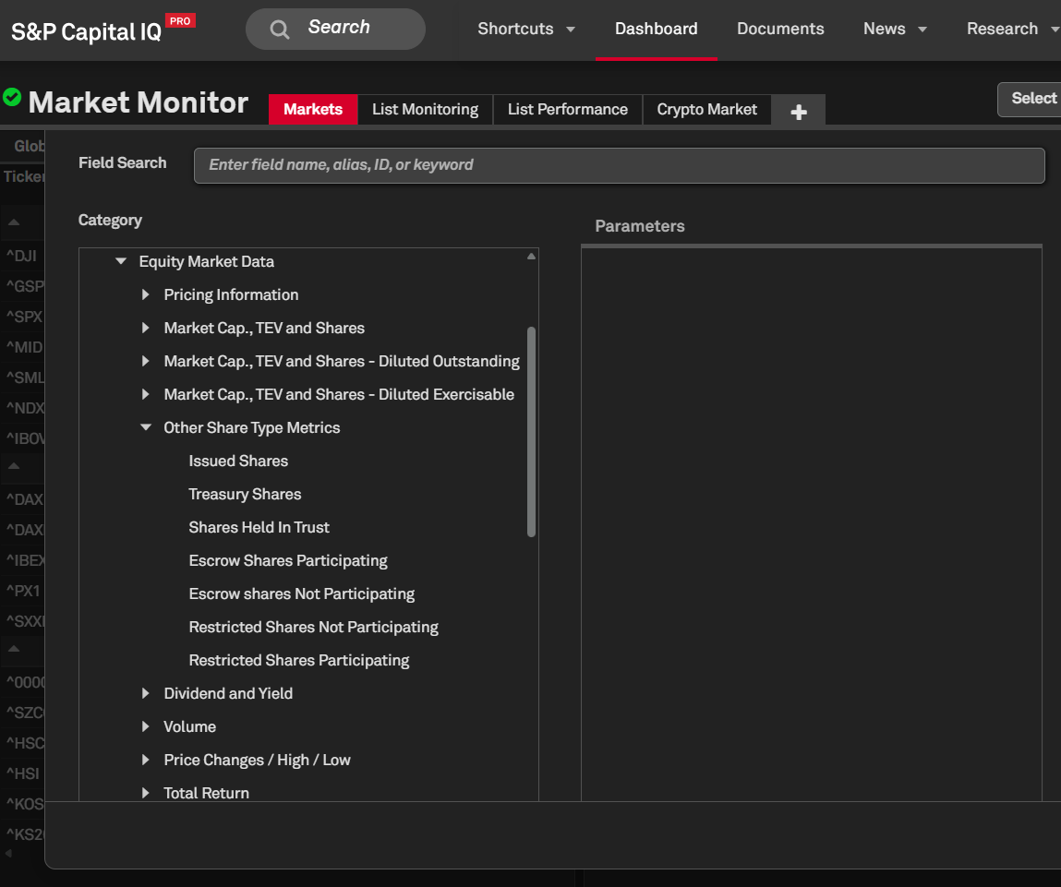
Task: Click the Field Search input box
Action: 619,165
